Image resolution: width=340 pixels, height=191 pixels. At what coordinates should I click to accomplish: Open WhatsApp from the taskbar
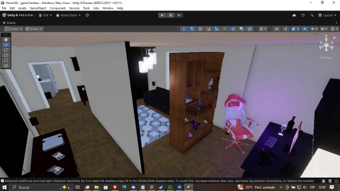click(x=170, y=187)
